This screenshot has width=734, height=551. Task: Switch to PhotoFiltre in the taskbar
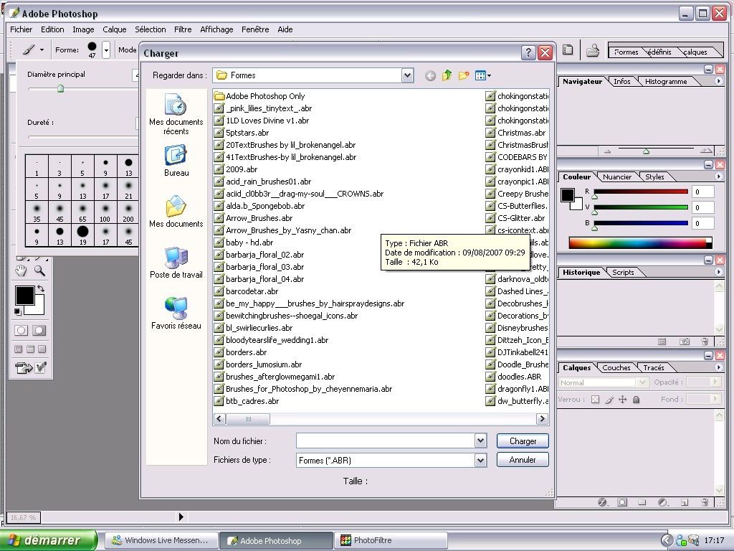391,541
